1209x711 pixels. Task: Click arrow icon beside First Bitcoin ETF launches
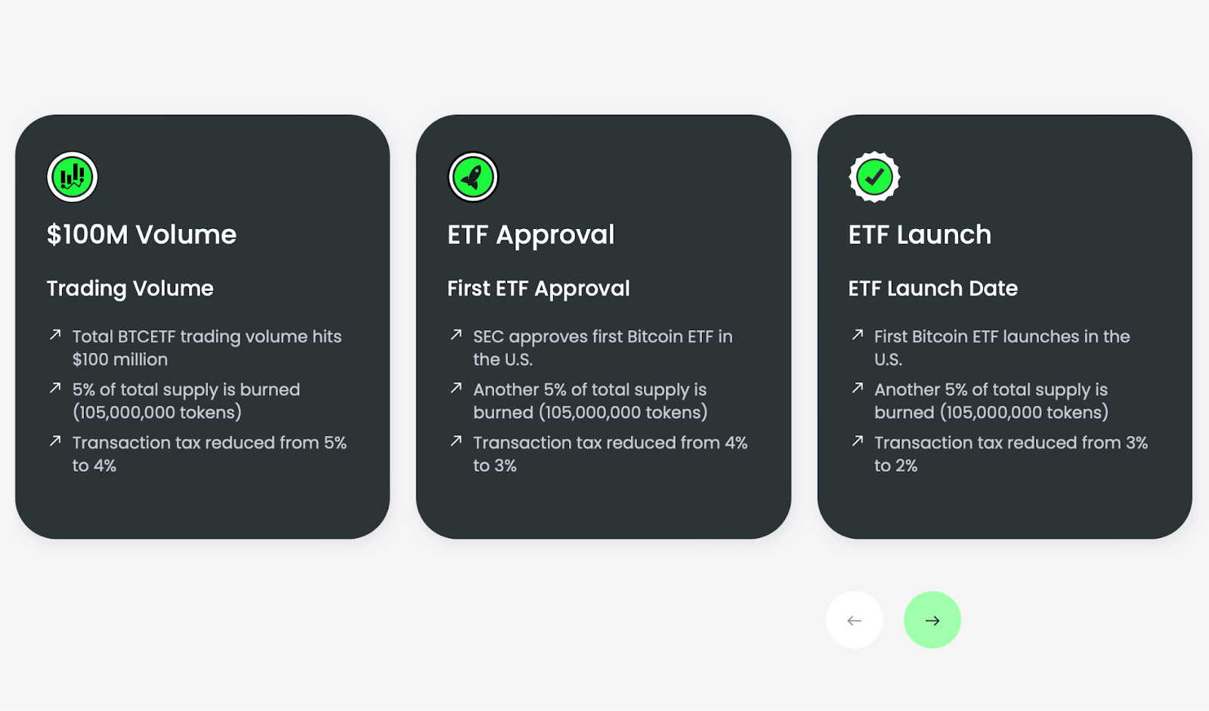point(858,335)
